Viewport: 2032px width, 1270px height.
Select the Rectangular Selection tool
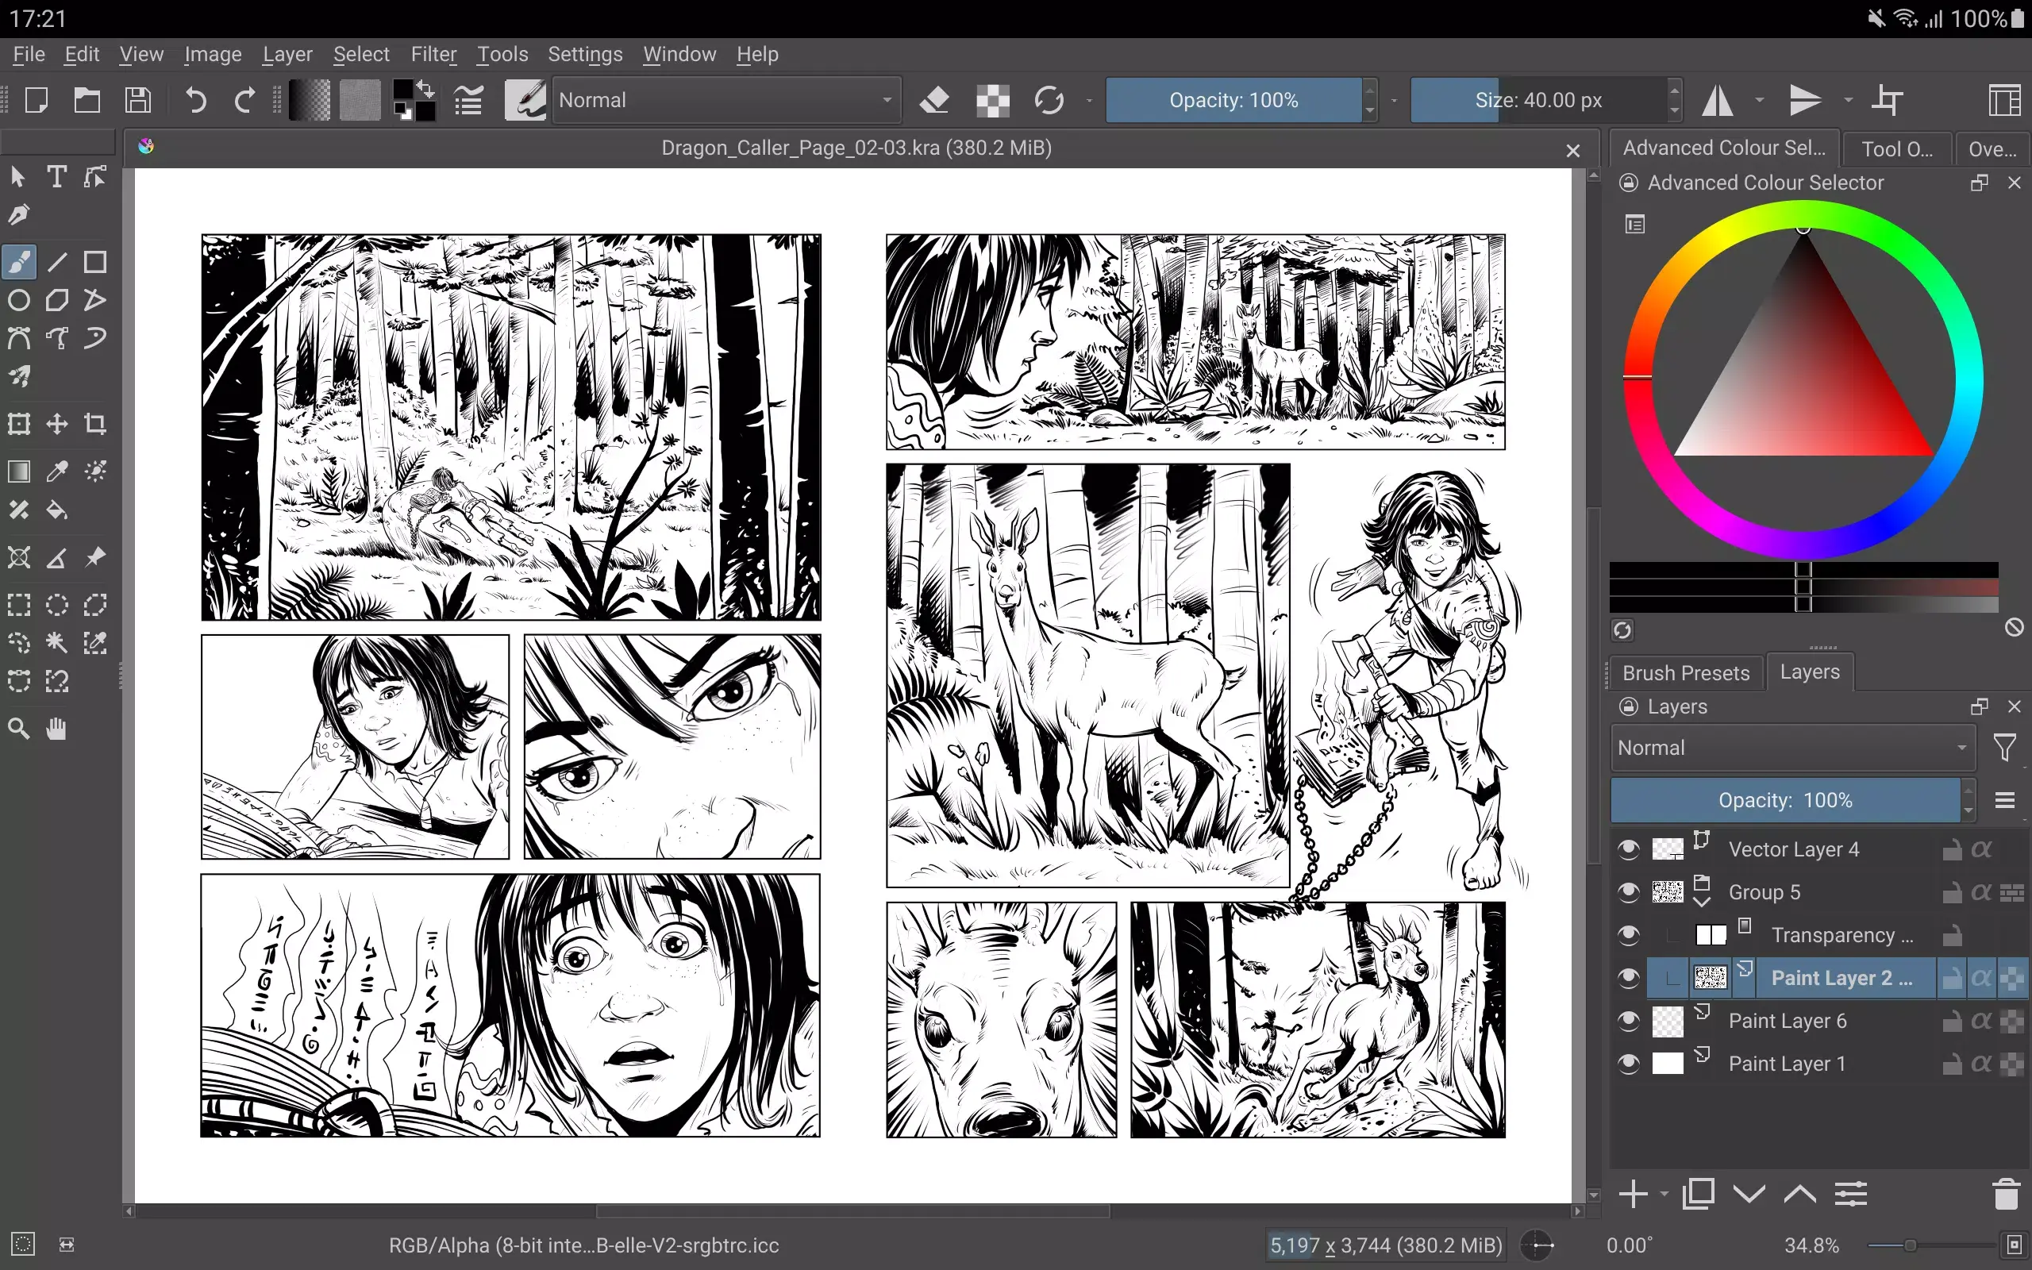[18, 604]
